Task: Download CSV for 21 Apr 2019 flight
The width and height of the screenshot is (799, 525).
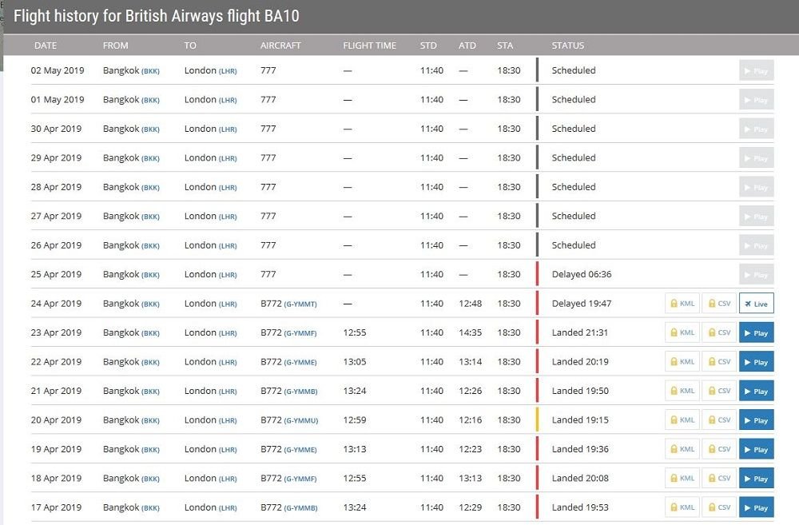Action: pyautogui.click(x=719, y=391)
